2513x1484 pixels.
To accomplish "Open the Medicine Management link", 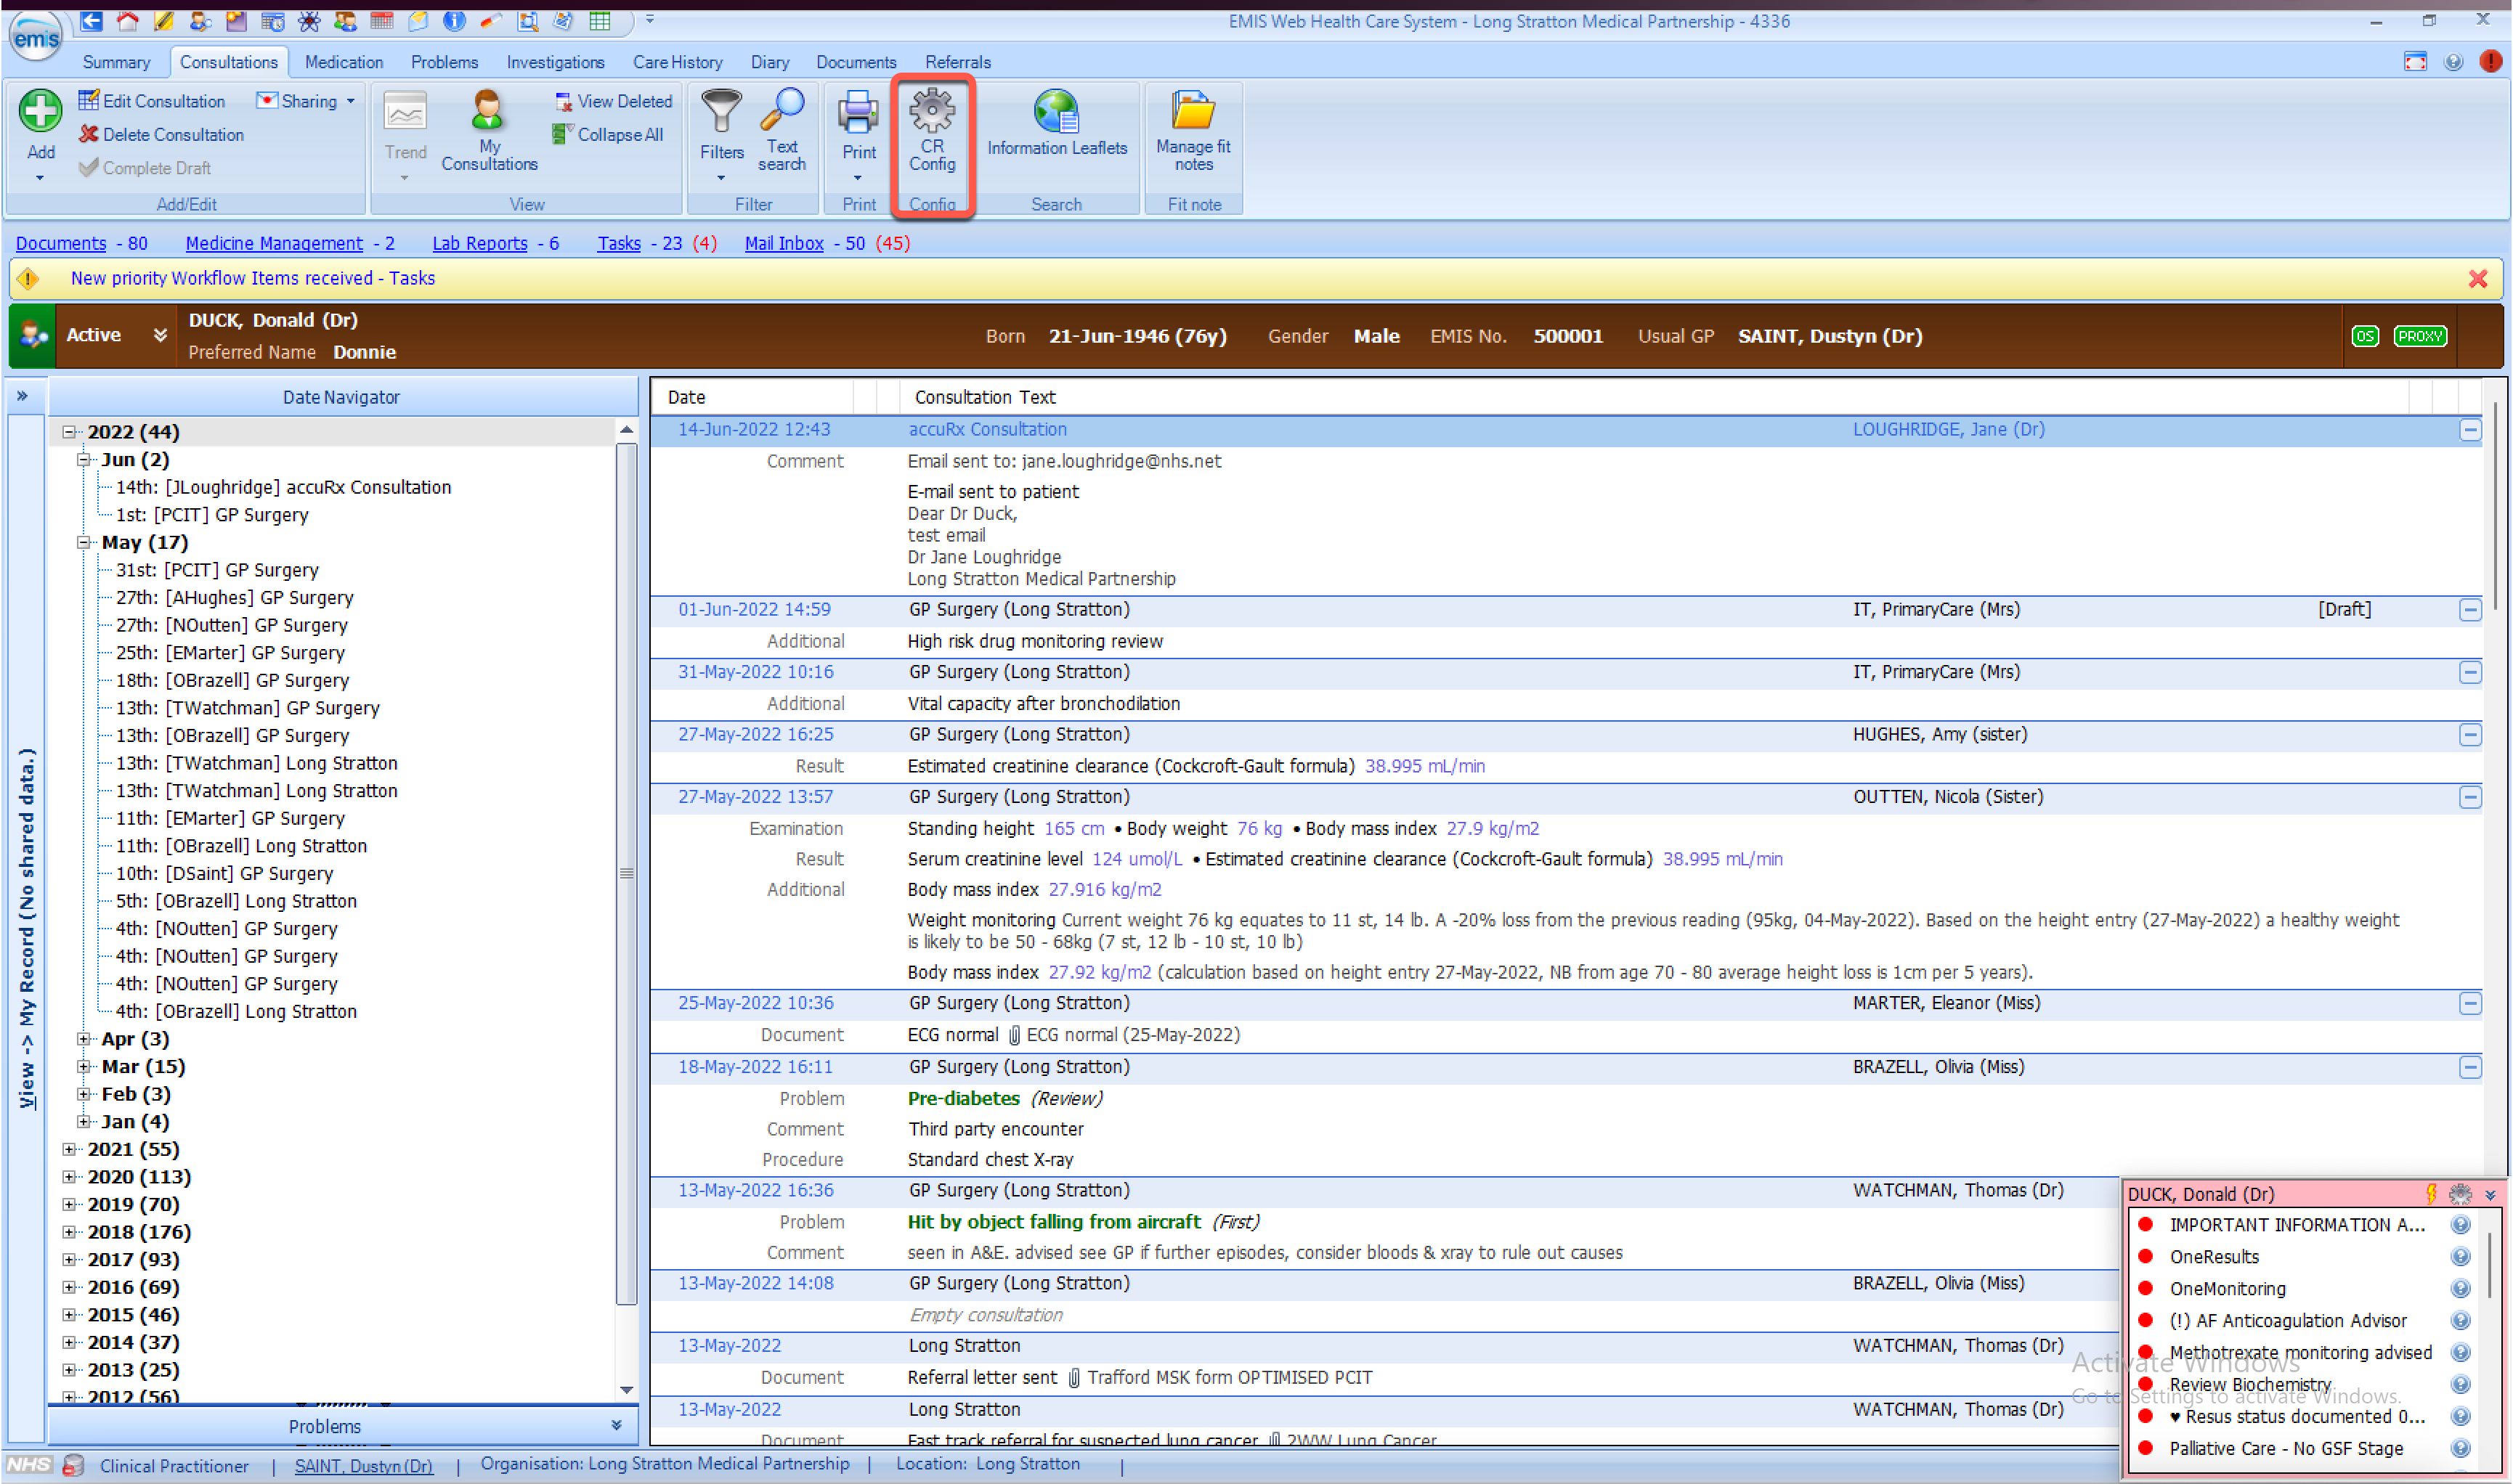I will coord(274,243).
